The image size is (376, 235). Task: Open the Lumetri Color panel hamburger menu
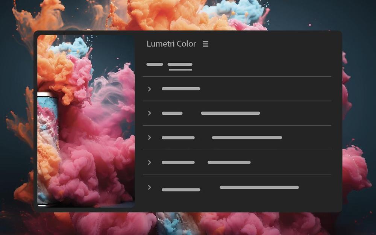tap(205, 44)
